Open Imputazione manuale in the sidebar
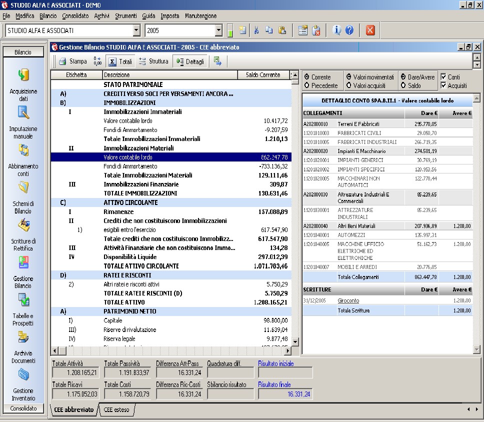 click(23, 113)
